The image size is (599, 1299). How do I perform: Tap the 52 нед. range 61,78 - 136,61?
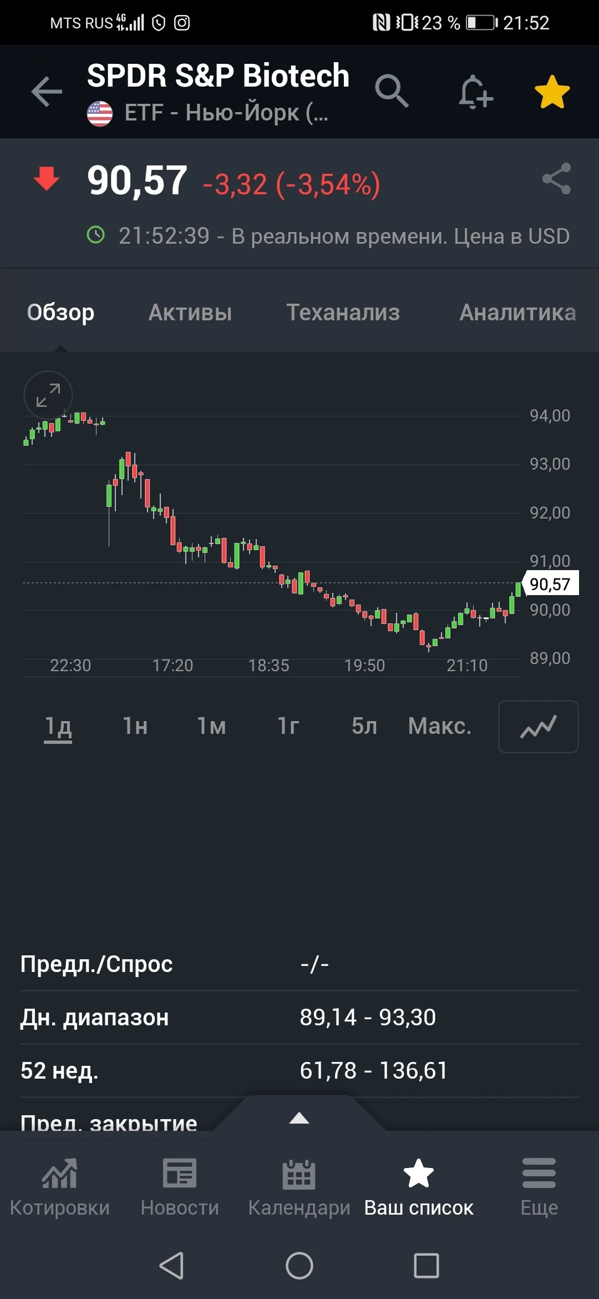(373, 1071)
